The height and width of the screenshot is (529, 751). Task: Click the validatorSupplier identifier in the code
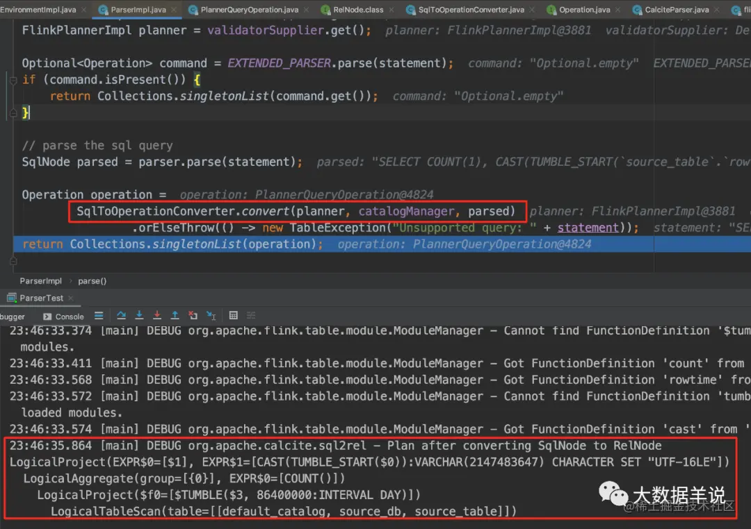tap(266, 30)
